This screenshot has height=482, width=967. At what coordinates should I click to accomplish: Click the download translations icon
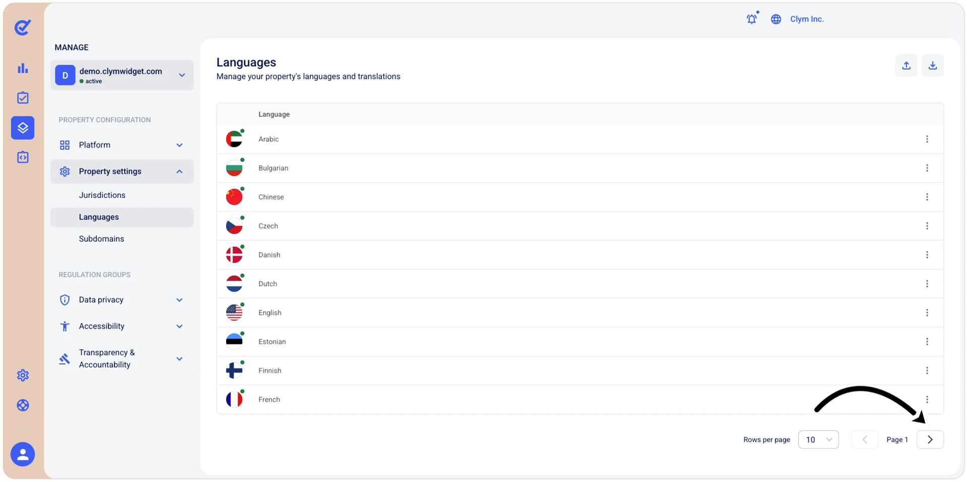pyautogui.click(x=933, y=66)
